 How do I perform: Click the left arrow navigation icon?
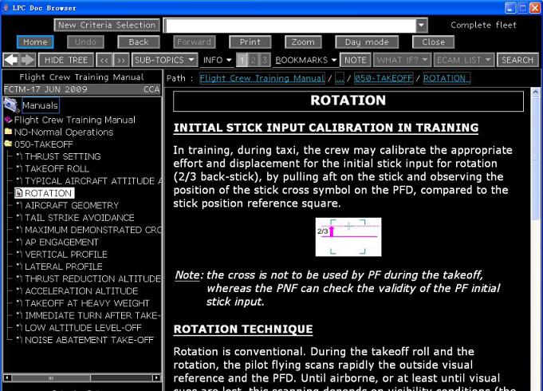(11, 60)
